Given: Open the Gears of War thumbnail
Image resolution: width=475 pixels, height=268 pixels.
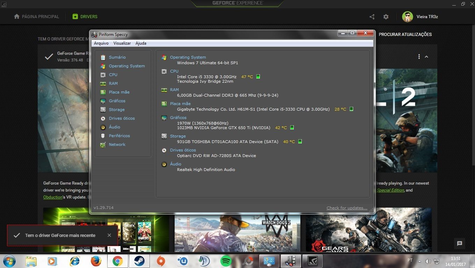Looking at the screenshot, I should (x=368, y=230).
